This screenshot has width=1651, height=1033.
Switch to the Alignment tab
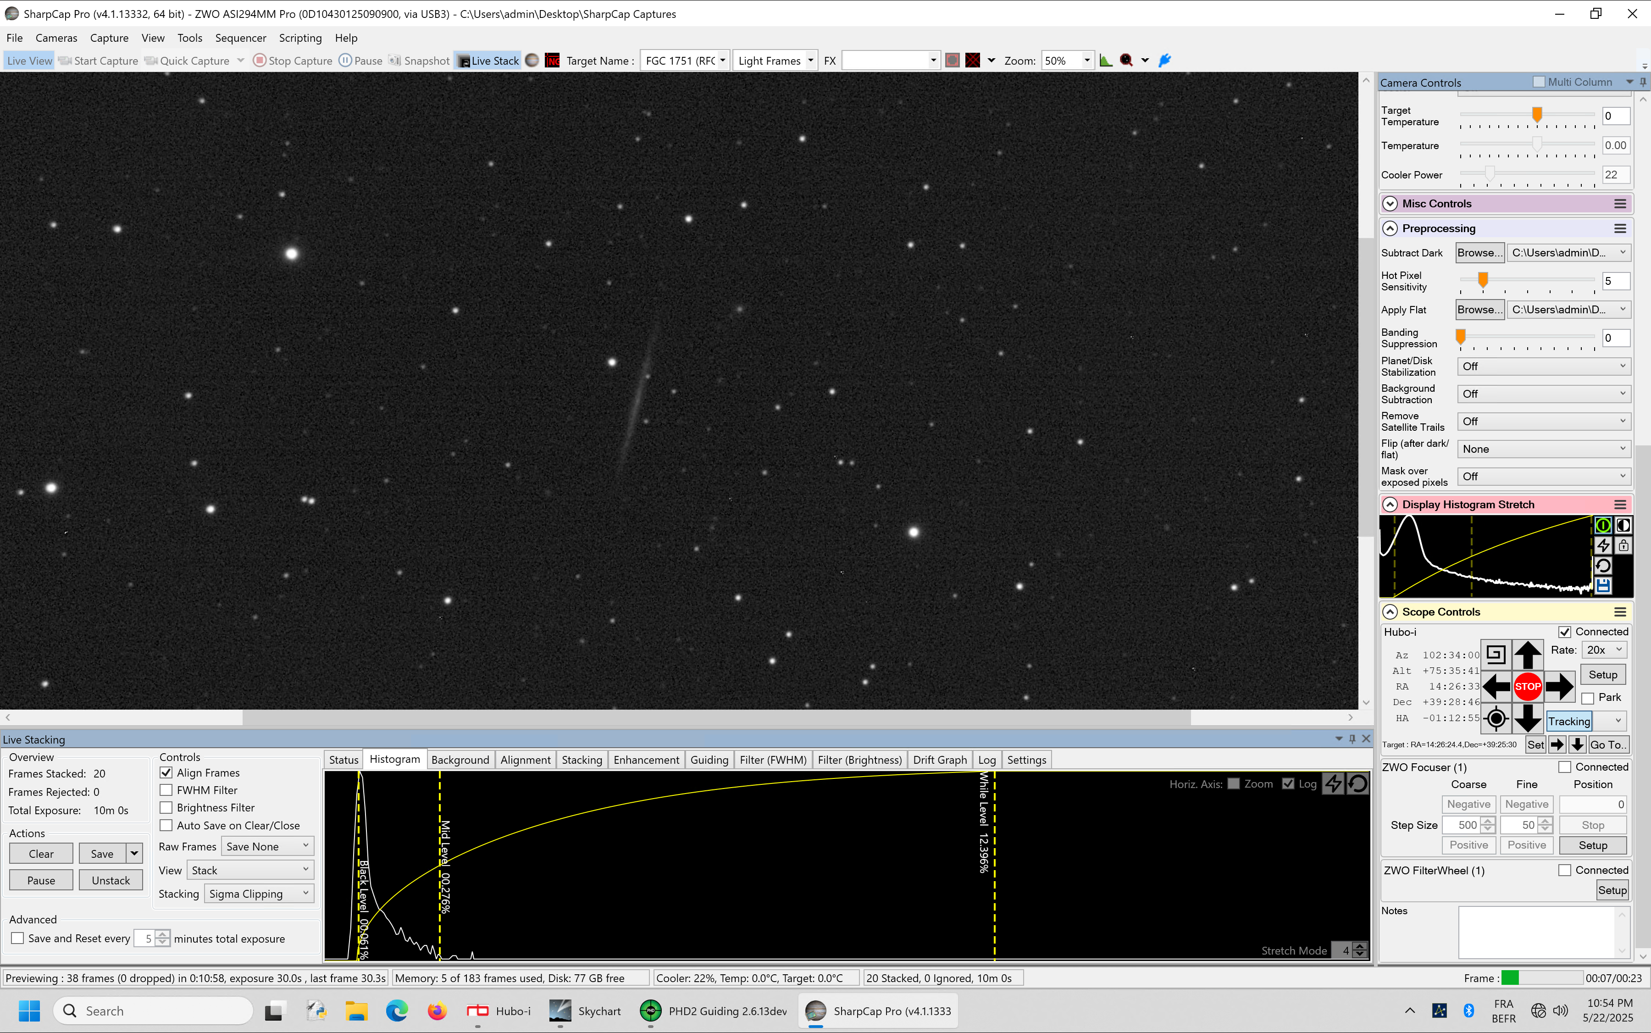point(525,760)
